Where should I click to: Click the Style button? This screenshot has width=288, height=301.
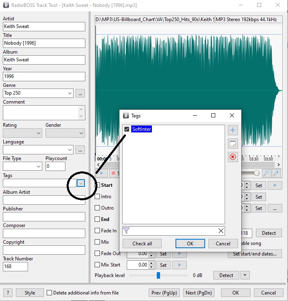[30, 293]
